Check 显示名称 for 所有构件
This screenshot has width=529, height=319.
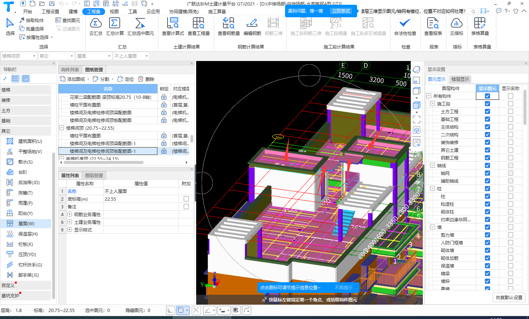[x=511, y=96]
